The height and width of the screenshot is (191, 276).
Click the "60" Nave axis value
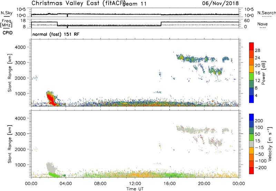click(x=247, y=21)
